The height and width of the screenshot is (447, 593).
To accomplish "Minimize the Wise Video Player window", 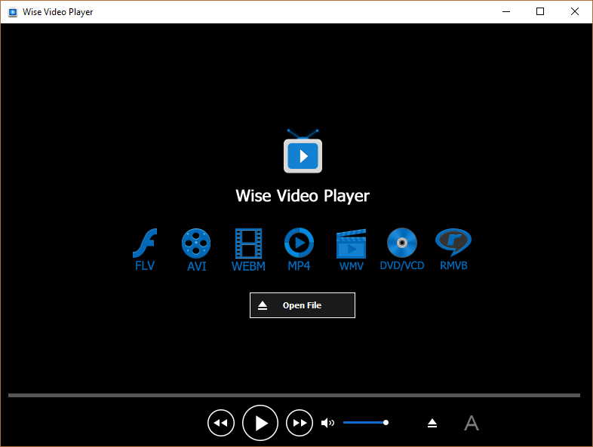I will pyautogui.click(x=505, y=11).
